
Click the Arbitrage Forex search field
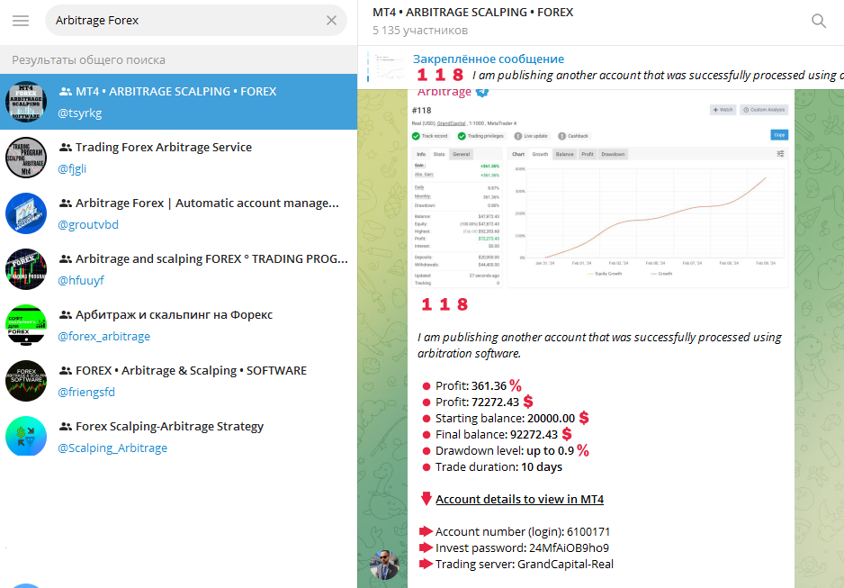196,21
